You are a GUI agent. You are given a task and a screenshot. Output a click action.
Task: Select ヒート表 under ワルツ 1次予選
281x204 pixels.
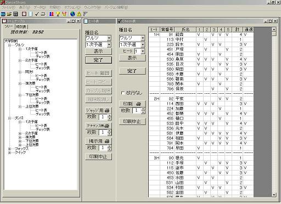[41, 53]
